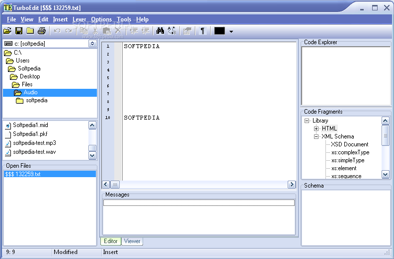Select the HTML tree item
Screen dimensions: 394x259
[x=329, y=129]
